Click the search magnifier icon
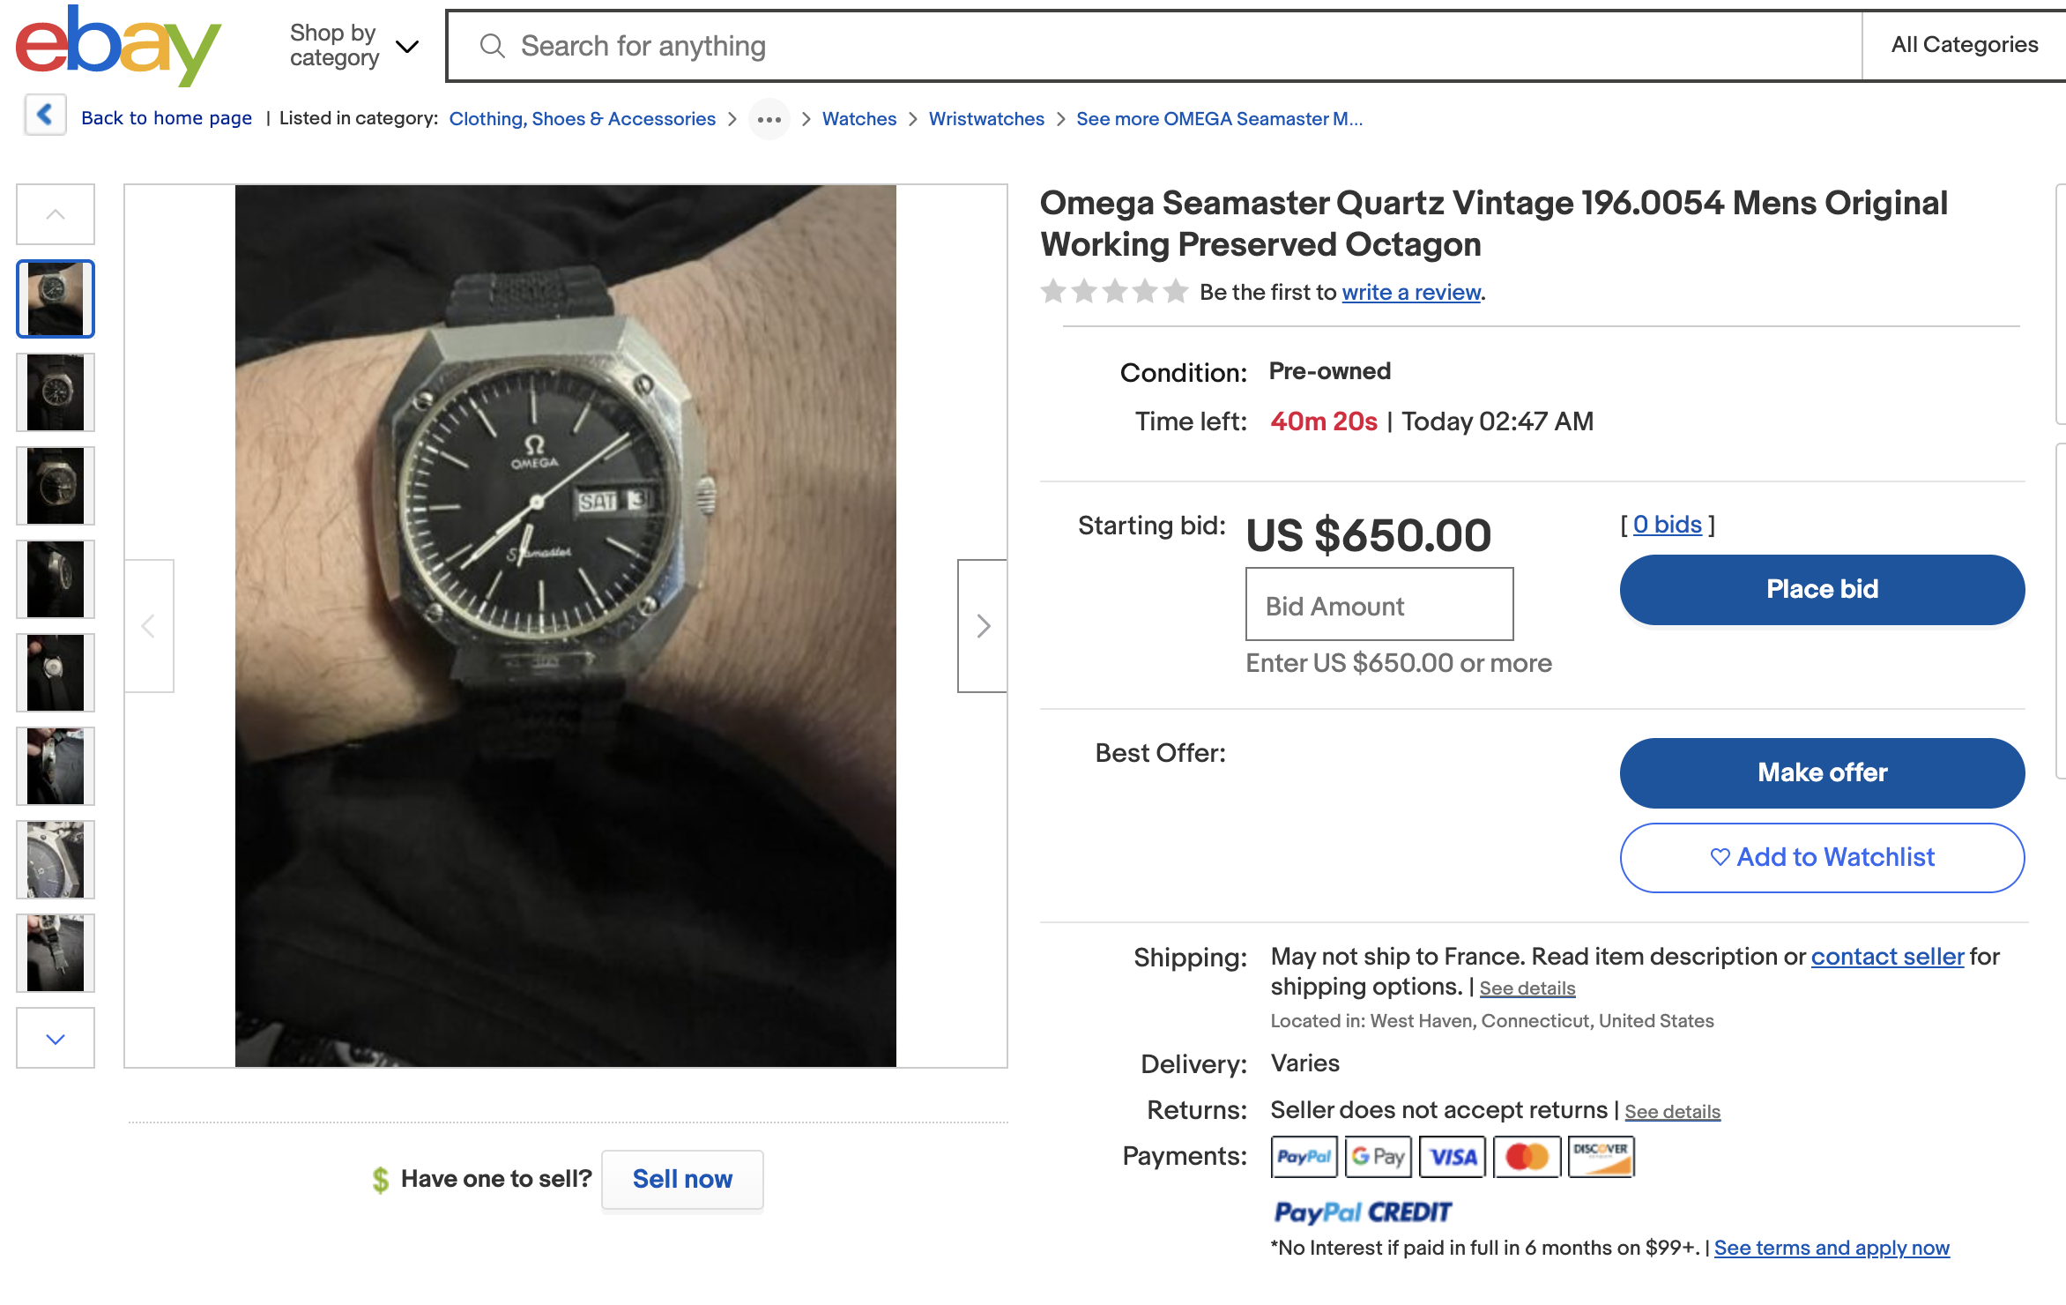This screenshot has height=1305, width=2066. tap(492, 46)
